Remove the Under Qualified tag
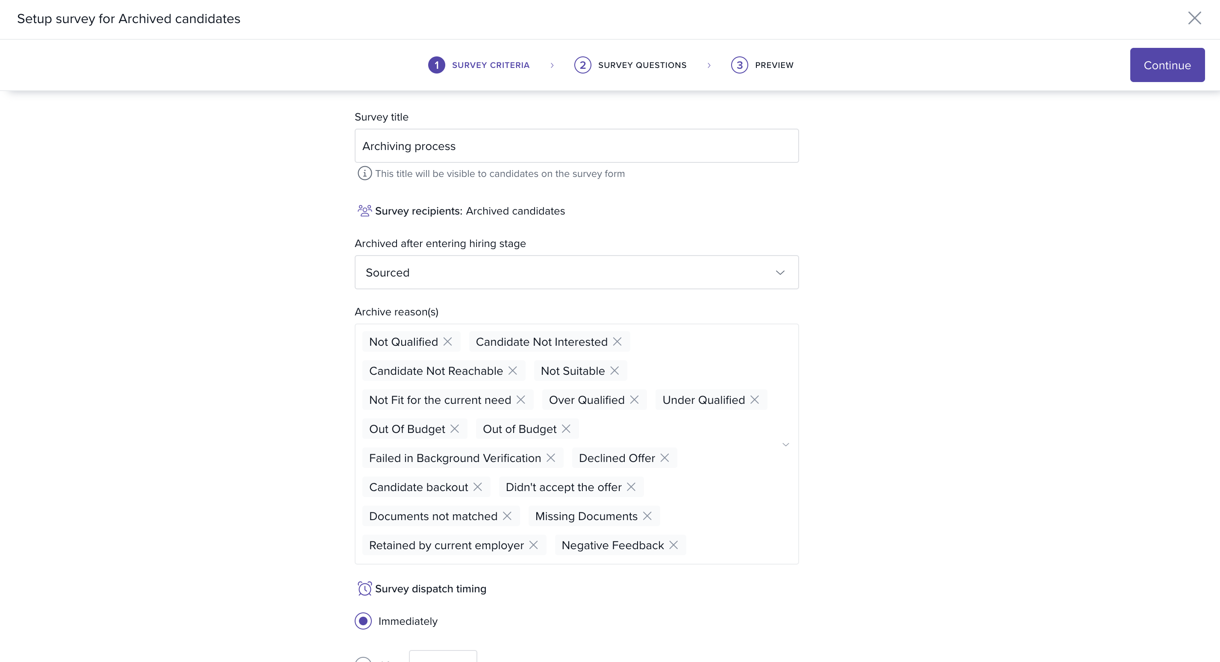Screen dimensions: 1220x662 (755, 400)
